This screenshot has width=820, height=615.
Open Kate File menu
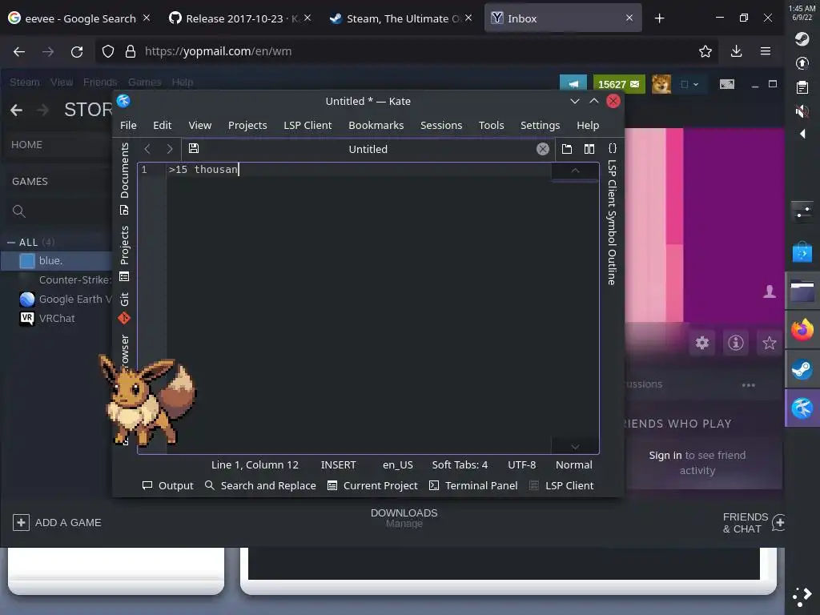click(x=128, y=126)
